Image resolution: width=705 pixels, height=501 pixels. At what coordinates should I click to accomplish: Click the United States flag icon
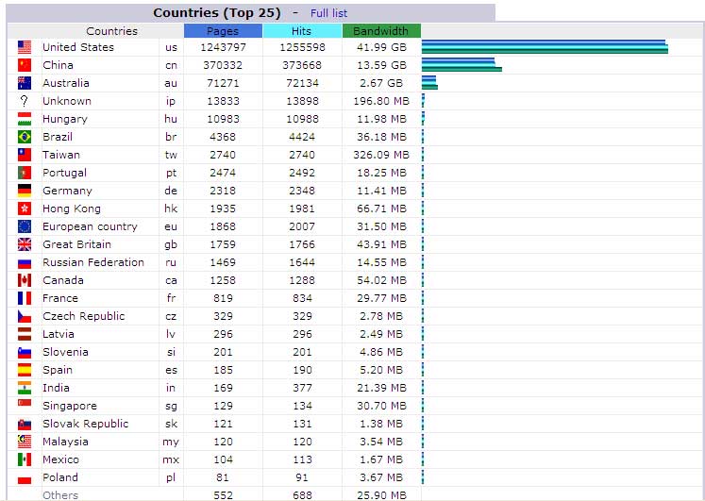click(25, 47)
